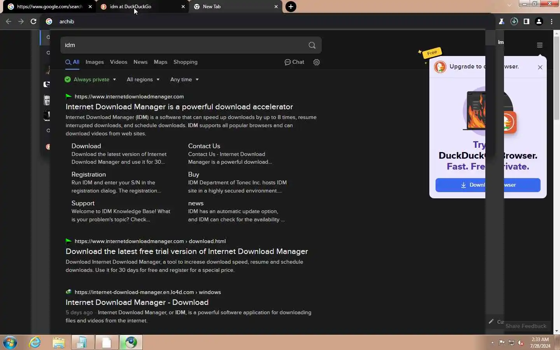Click the Chrome taskbar button
This screenshot has width=560, height=350.
[131, 343]
